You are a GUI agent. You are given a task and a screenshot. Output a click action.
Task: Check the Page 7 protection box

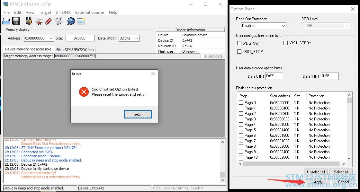[241, 141]
